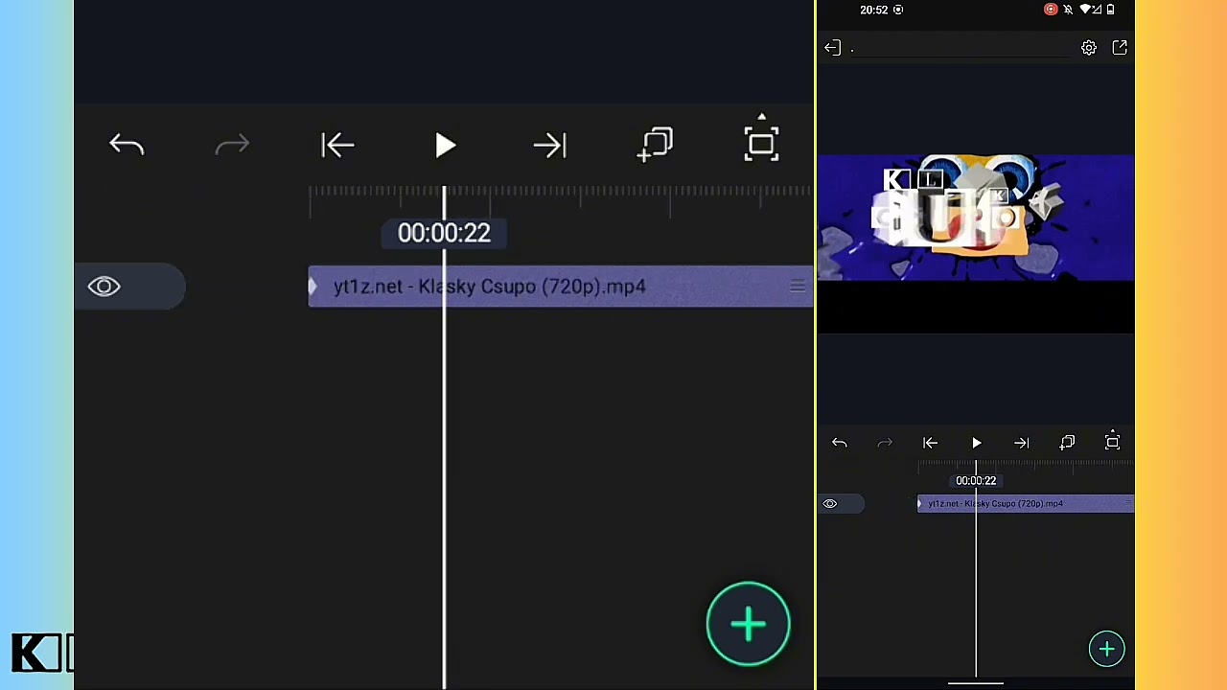Toggle layer visibility eye in zoomed panel
The width and height of the screenshot is (1227, 690).
tap(104, 287)
